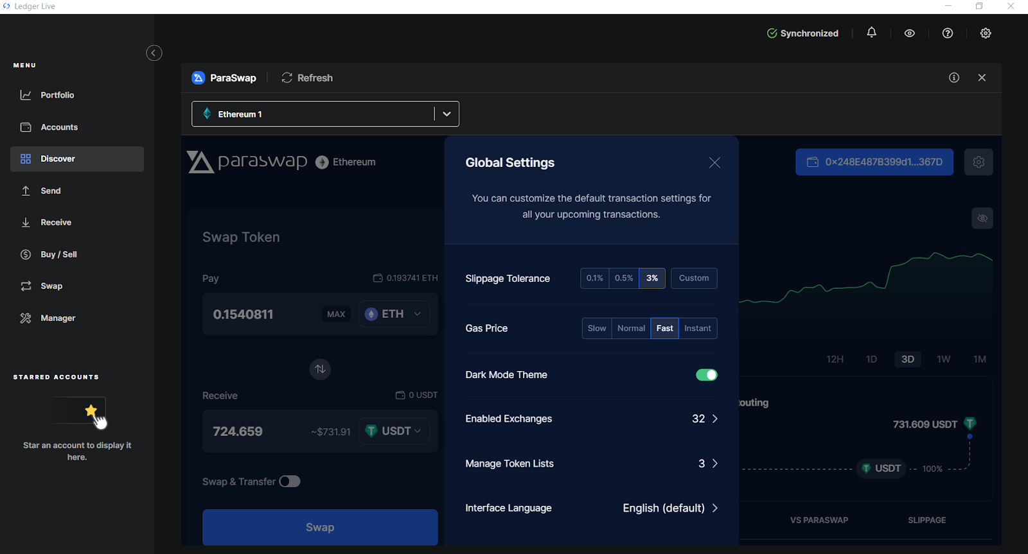Click the paraswap logo

247,162
